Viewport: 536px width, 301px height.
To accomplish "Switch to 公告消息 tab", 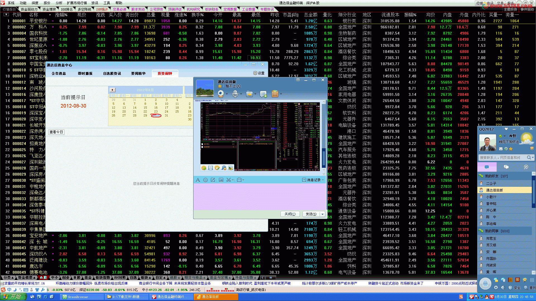I will (x=59, y=74).
